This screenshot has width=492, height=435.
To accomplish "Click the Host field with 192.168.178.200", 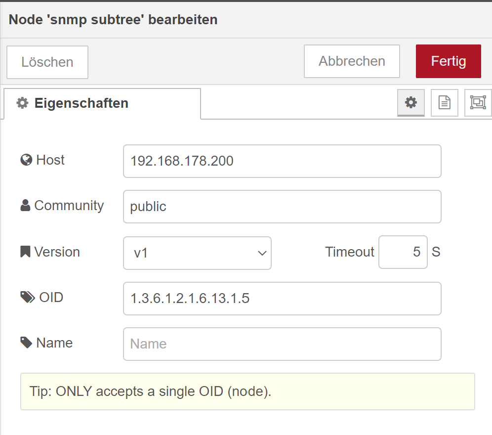I will tap(282, 161).
